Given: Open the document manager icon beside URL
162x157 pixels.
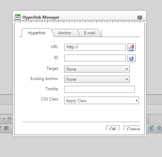Looking at the screenshot, I should click(x=131, y=47).
